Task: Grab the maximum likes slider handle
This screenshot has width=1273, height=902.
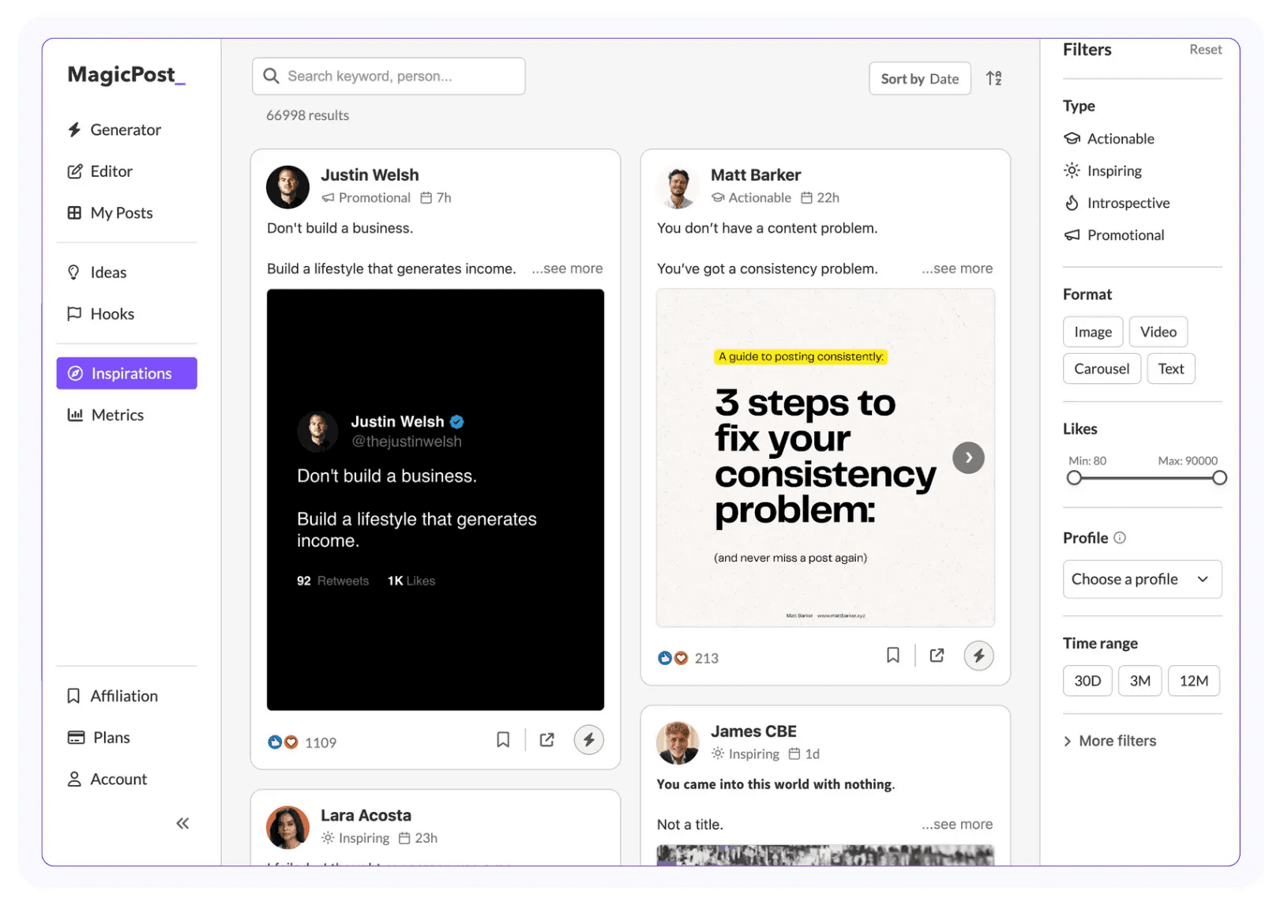Action: click(1219, 478)
